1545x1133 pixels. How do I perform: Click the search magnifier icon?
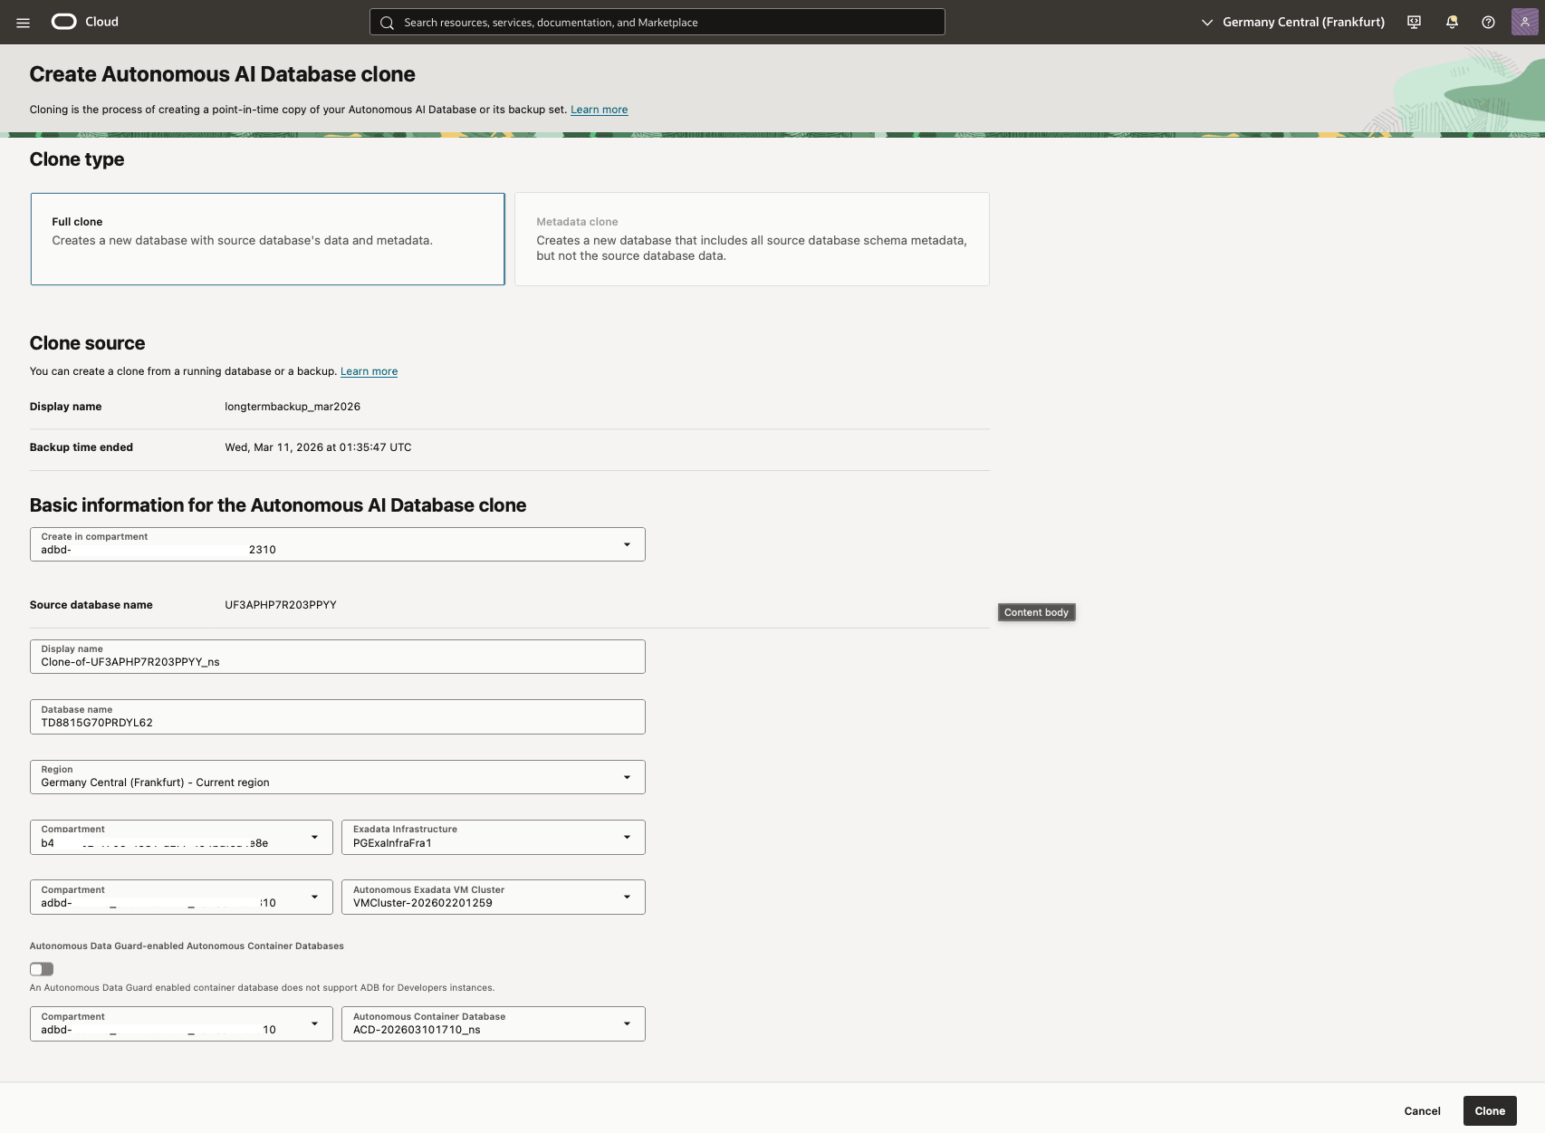(x=388, y=23)
